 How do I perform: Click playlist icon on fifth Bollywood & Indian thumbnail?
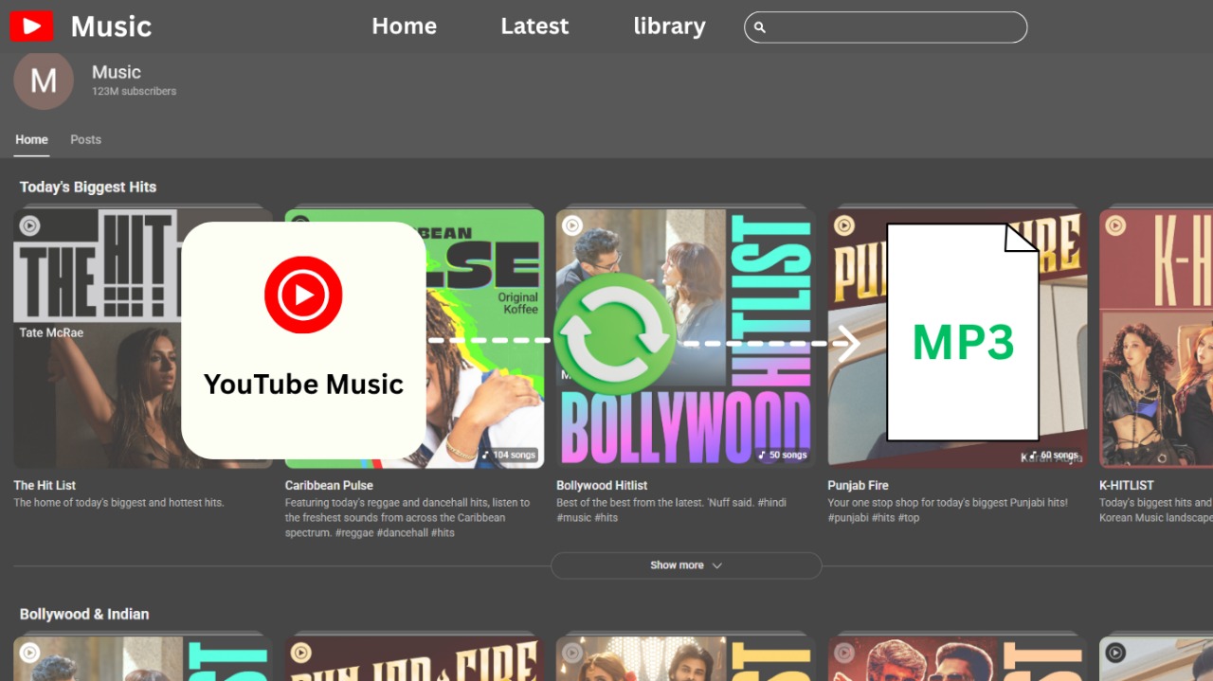pos(1115,653)
